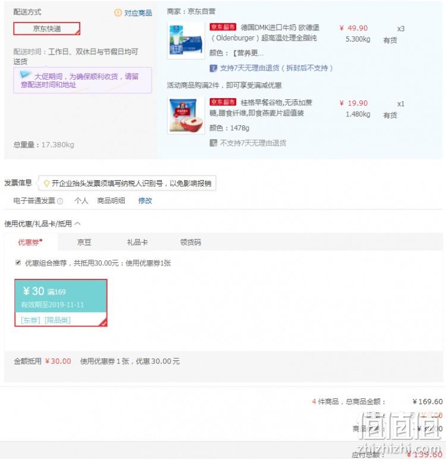This screenshot has width=446, height=459.
Task: Click the info icon after 电子普通发票
Action: pos(60,201)
